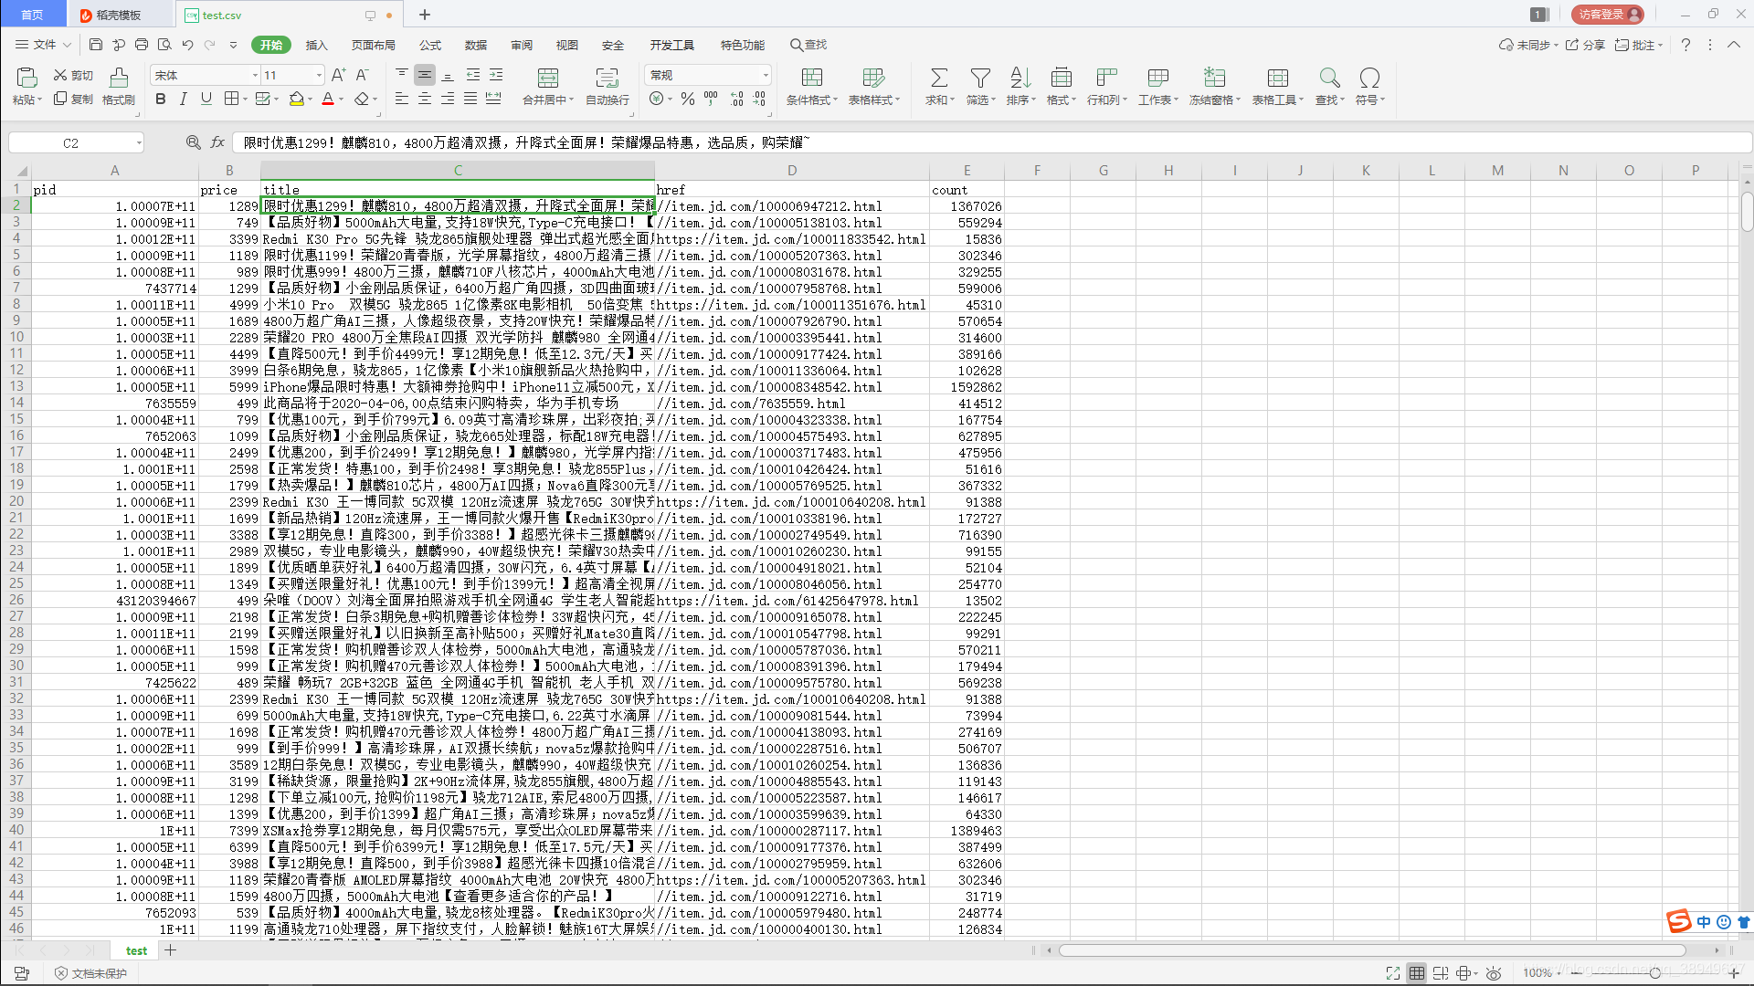Click the 访客登录 login button
The image size is (1754, 986).
click(x=1607, y=15)
